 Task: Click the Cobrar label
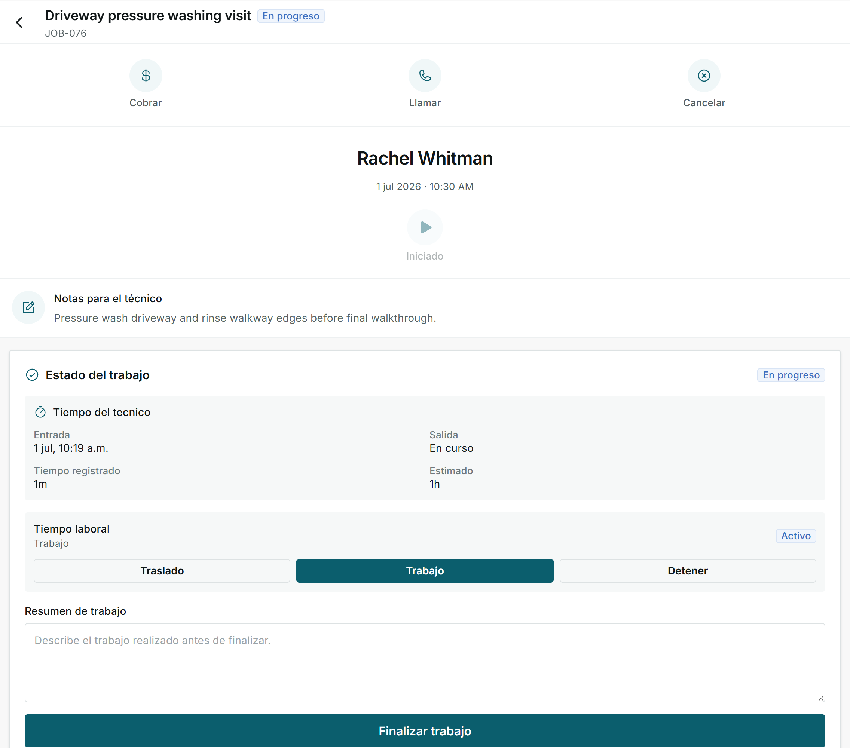coord(146,103)
